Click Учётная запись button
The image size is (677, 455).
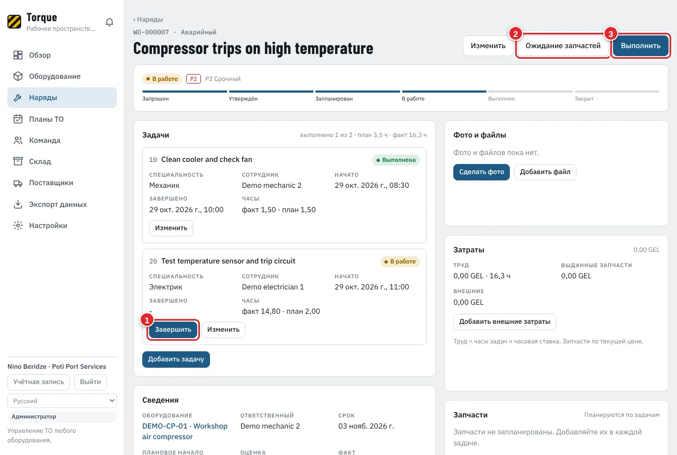[39, 382]
